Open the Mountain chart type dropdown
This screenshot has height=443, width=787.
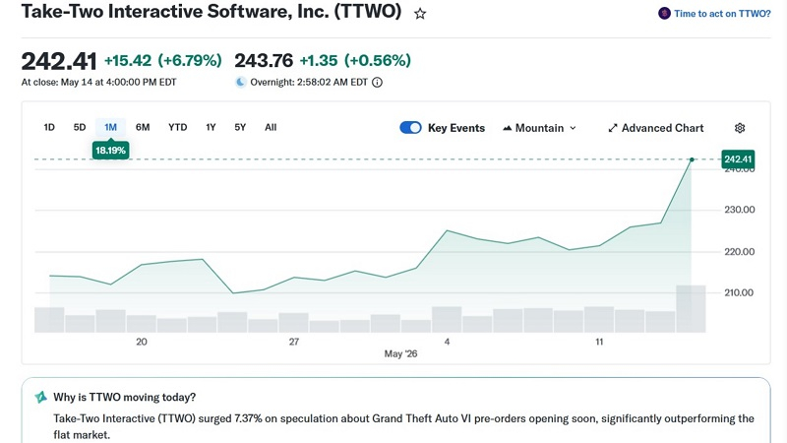coord(539,128)
